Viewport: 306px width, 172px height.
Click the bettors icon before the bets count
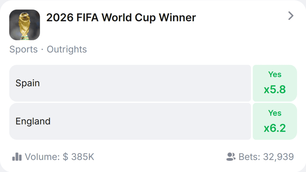point(230,156)
